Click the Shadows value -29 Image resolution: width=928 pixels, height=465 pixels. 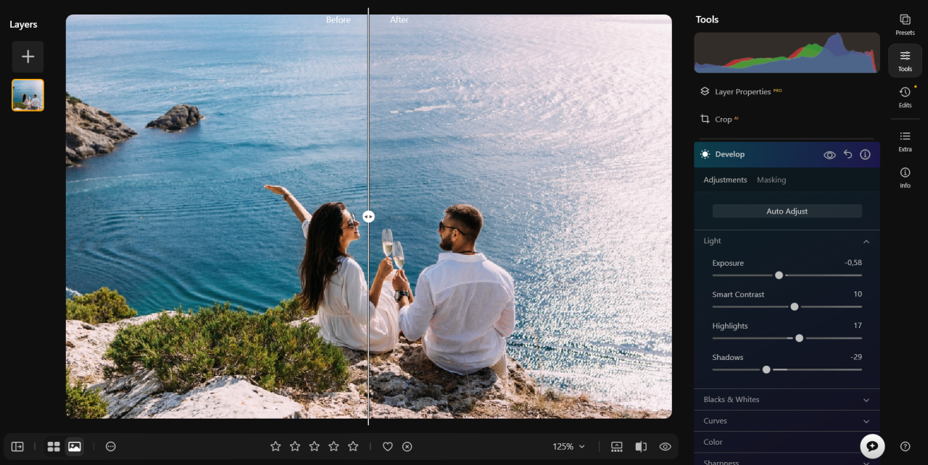[x=856, y=357]
